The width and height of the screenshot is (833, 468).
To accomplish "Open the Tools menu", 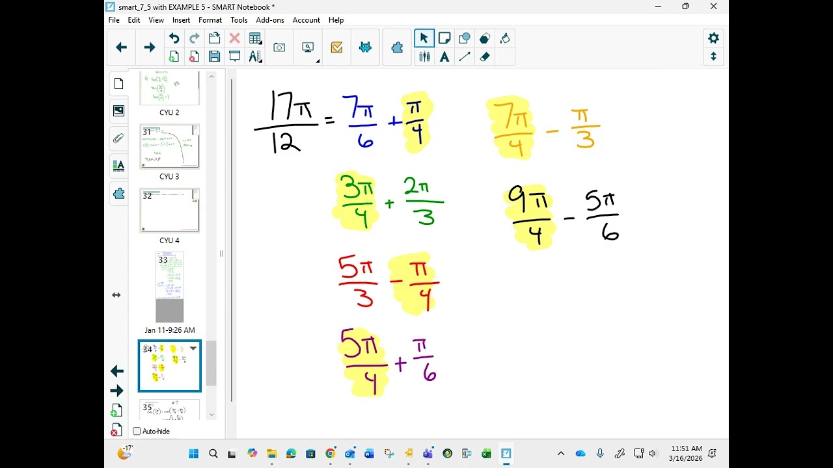I will [x=239, y=20].
